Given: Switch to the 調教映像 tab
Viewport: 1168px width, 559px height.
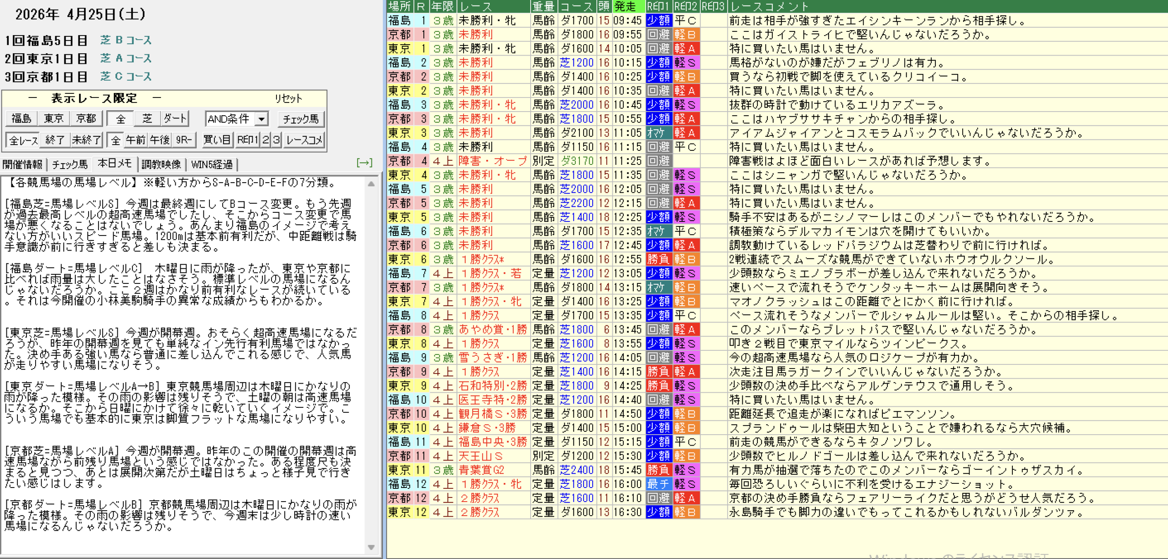Looking at the screenshot, I should 161,164.
